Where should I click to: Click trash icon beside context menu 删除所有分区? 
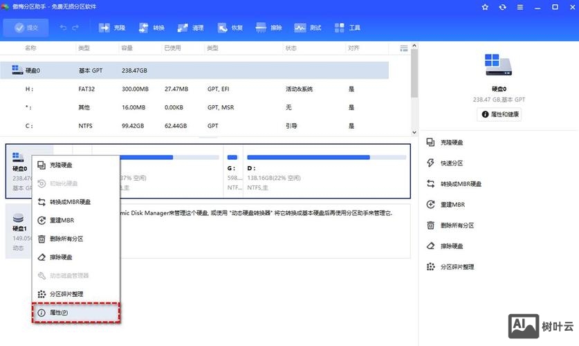(42, 239)
